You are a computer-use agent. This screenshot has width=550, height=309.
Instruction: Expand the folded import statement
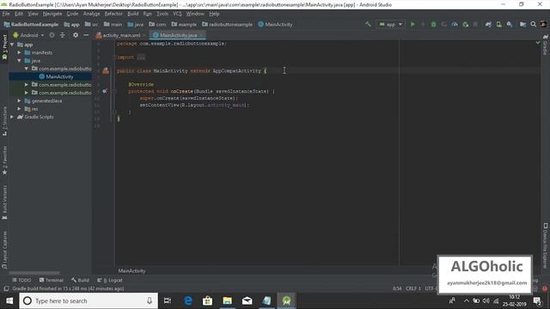[141, 58]
